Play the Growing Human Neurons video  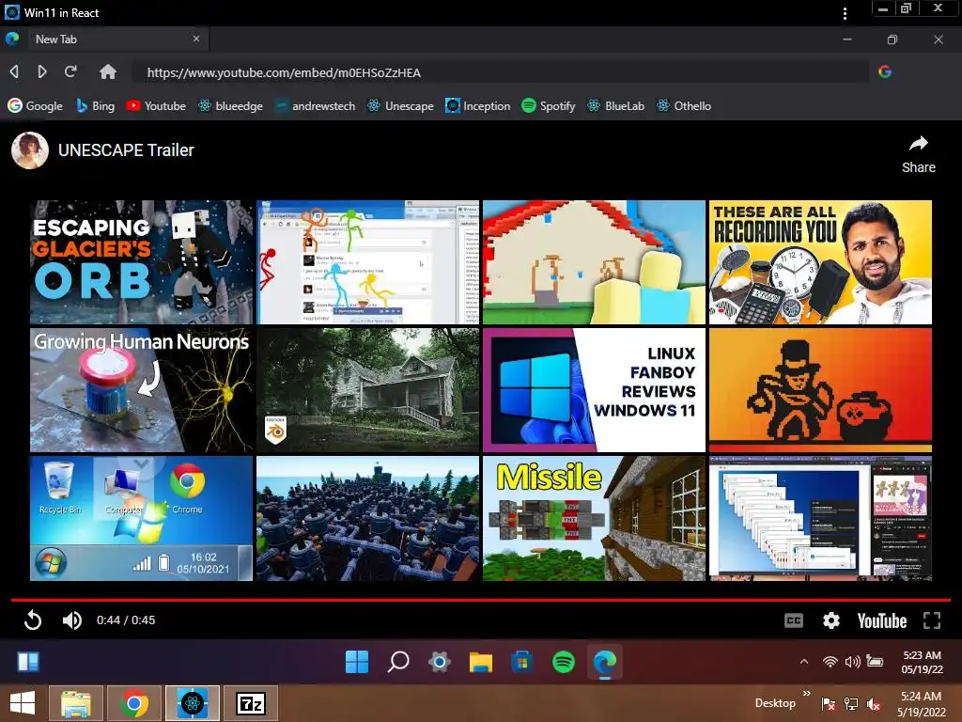141,390
